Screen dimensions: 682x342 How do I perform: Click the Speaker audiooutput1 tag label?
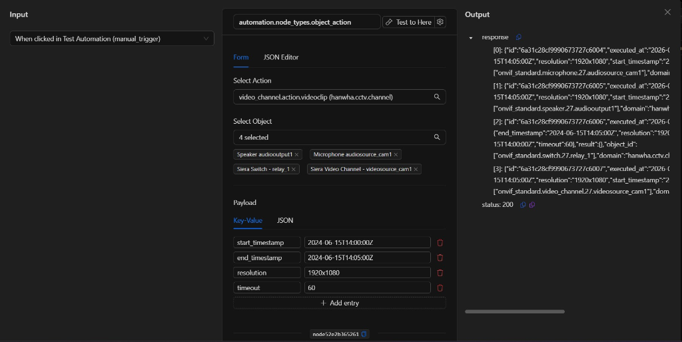(x=264, y=154)
